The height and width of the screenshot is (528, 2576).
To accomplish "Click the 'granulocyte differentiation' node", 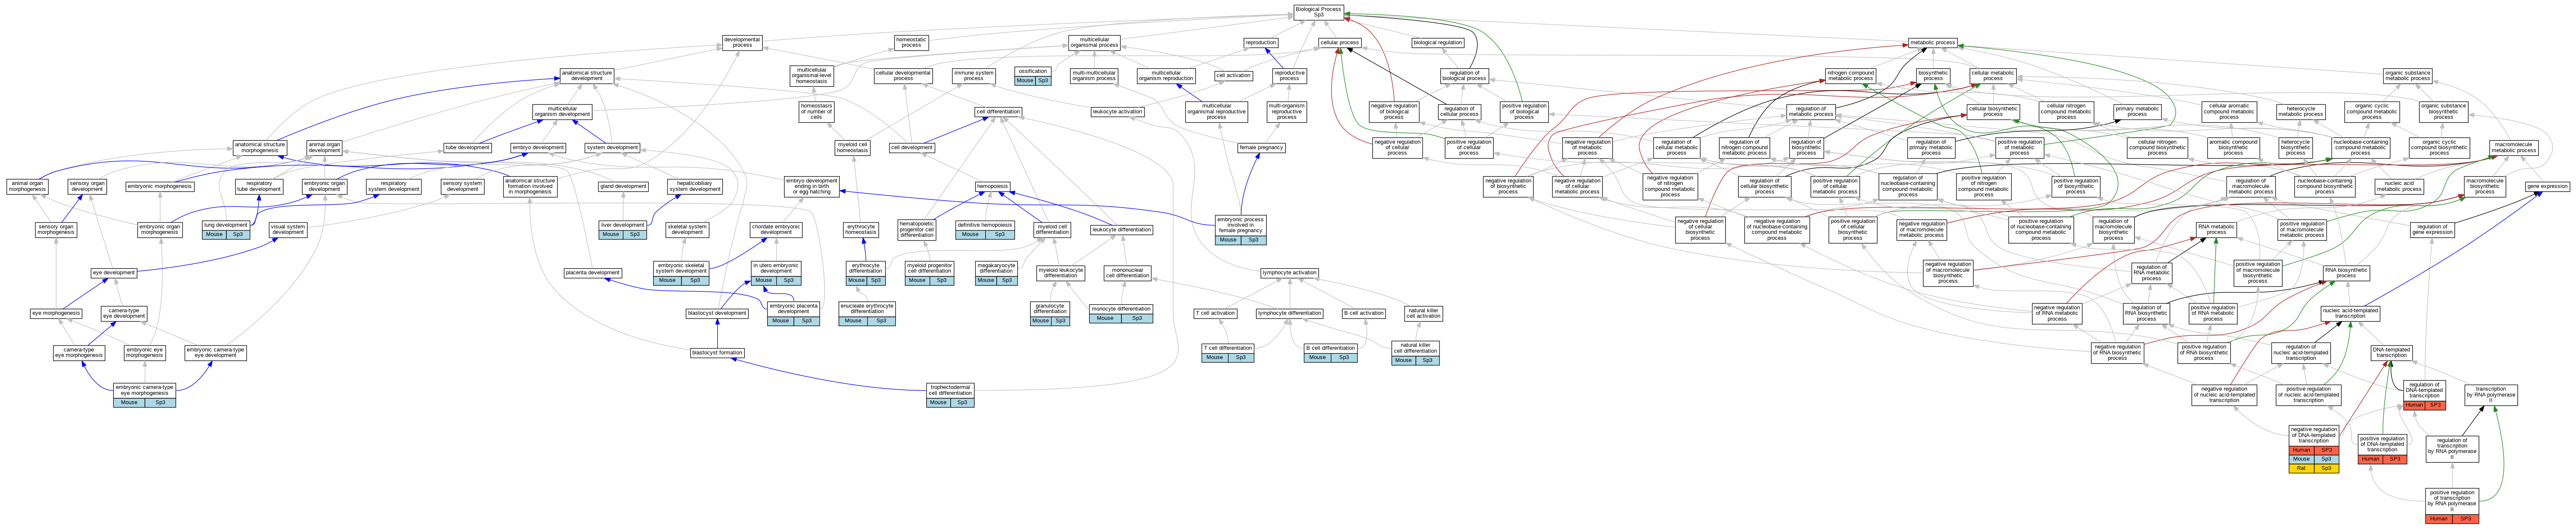I will pyautogui.click(x=1050, y=313).
